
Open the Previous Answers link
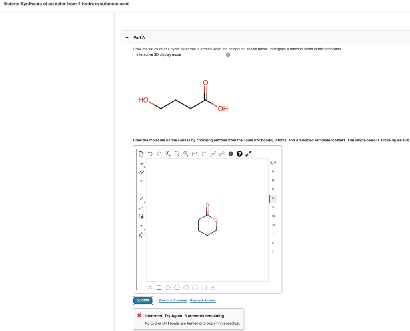[172, 300]
